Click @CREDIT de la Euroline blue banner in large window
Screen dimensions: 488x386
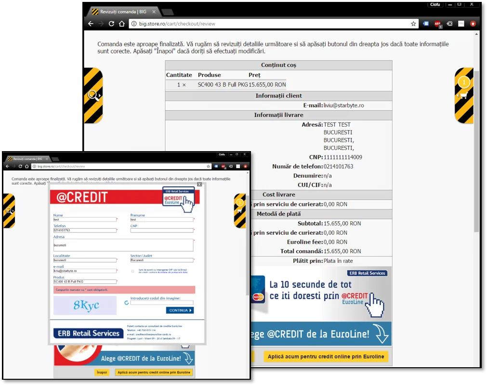tap(320, 334)
